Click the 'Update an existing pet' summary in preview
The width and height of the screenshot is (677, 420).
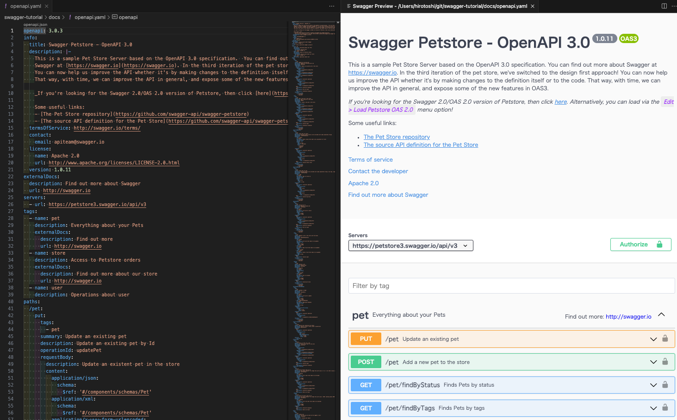[x=430, y=339]
